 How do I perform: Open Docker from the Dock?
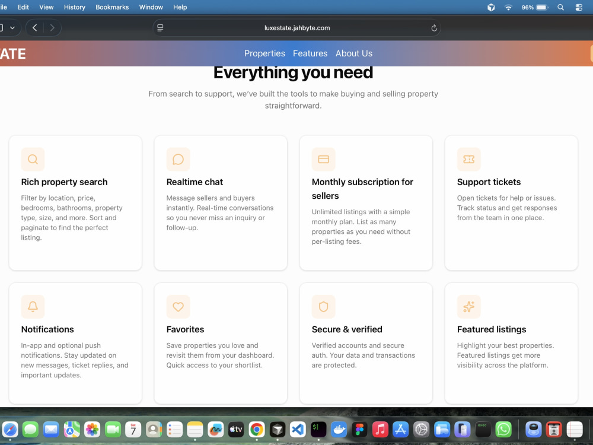coord(339,430)
